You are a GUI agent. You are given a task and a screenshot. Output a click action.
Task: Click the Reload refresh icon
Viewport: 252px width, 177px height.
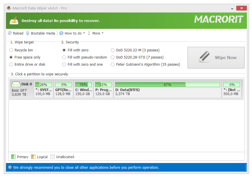point(10,33)
